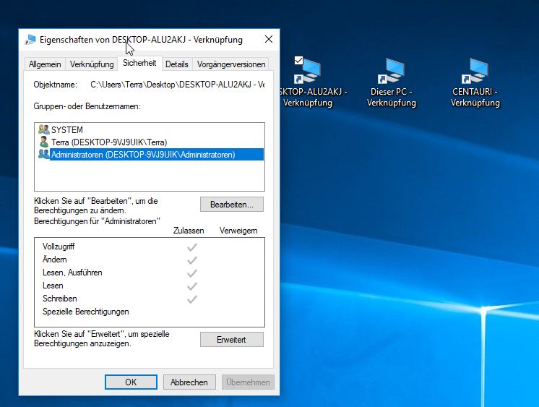
Task: Toggle the checkbox on DESKTOP-ALU2AKJ shortcut
Action: 298,61
